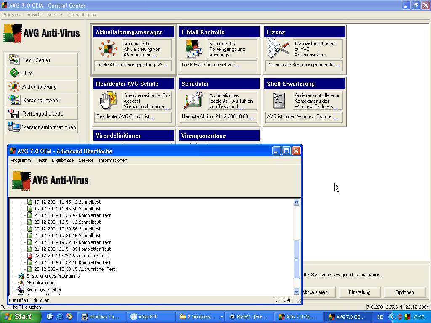Image resolution: width=431 pixels, height=323 pixels.
Task: Click the Sprachauswahl globe icon
Action: (14, 100)
